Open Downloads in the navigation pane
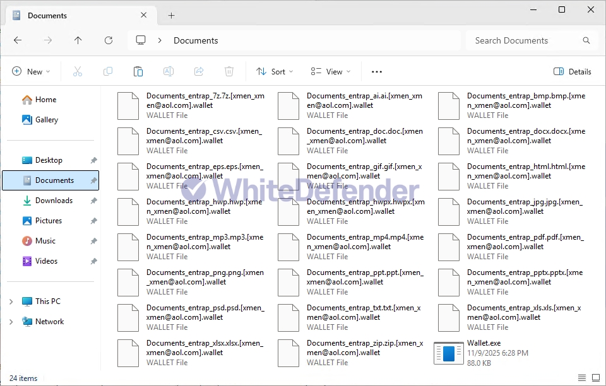Screen dimensions: 606x386 click(x=54, y=201)
